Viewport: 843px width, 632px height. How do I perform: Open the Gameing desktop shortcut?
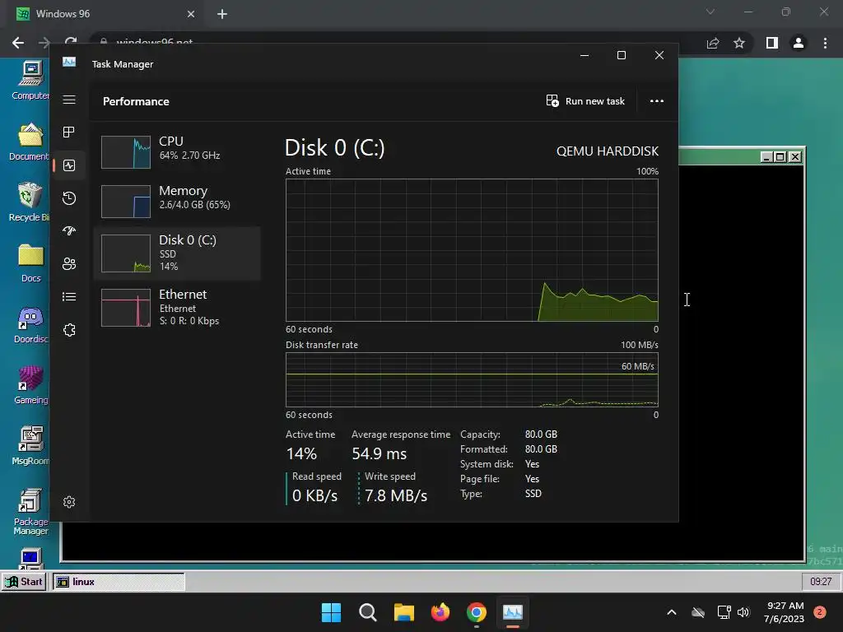click(30, 385)
